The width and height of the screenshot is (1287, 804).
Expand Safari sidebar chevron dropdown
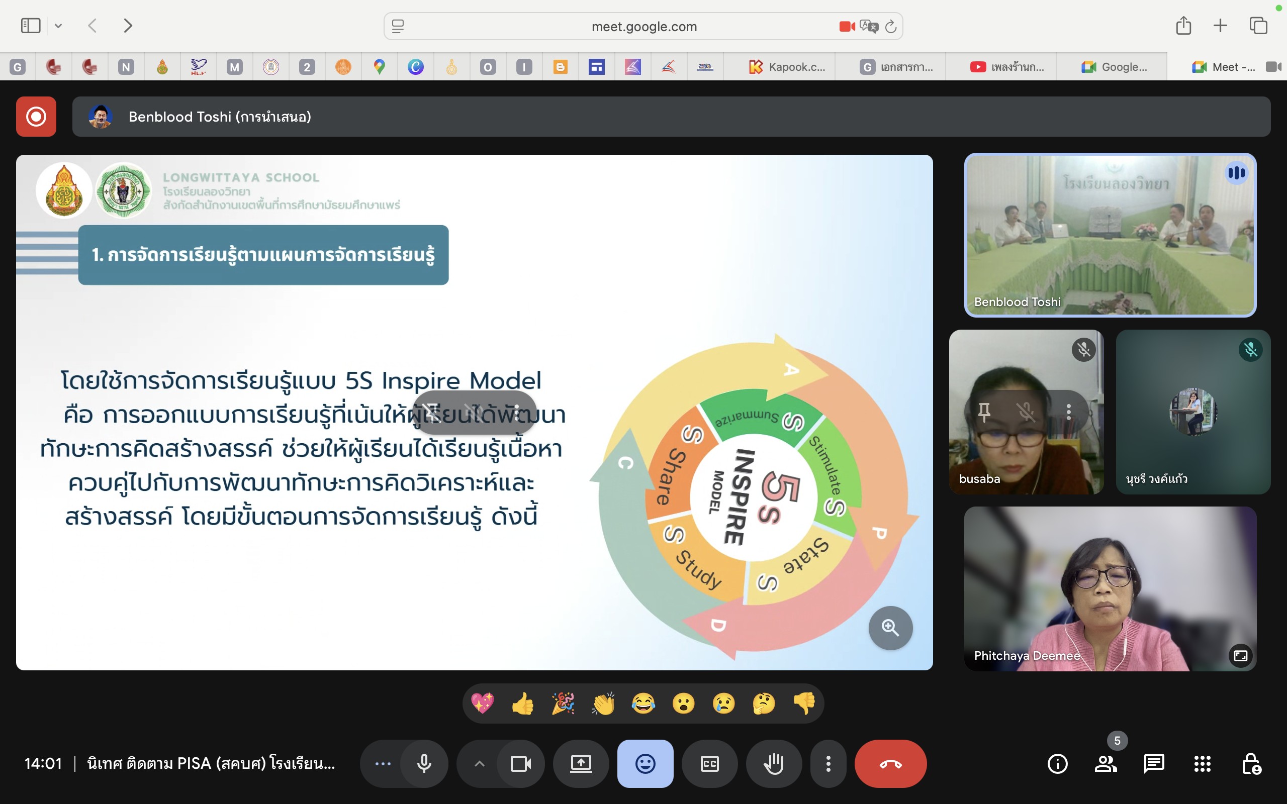[58, 26]
